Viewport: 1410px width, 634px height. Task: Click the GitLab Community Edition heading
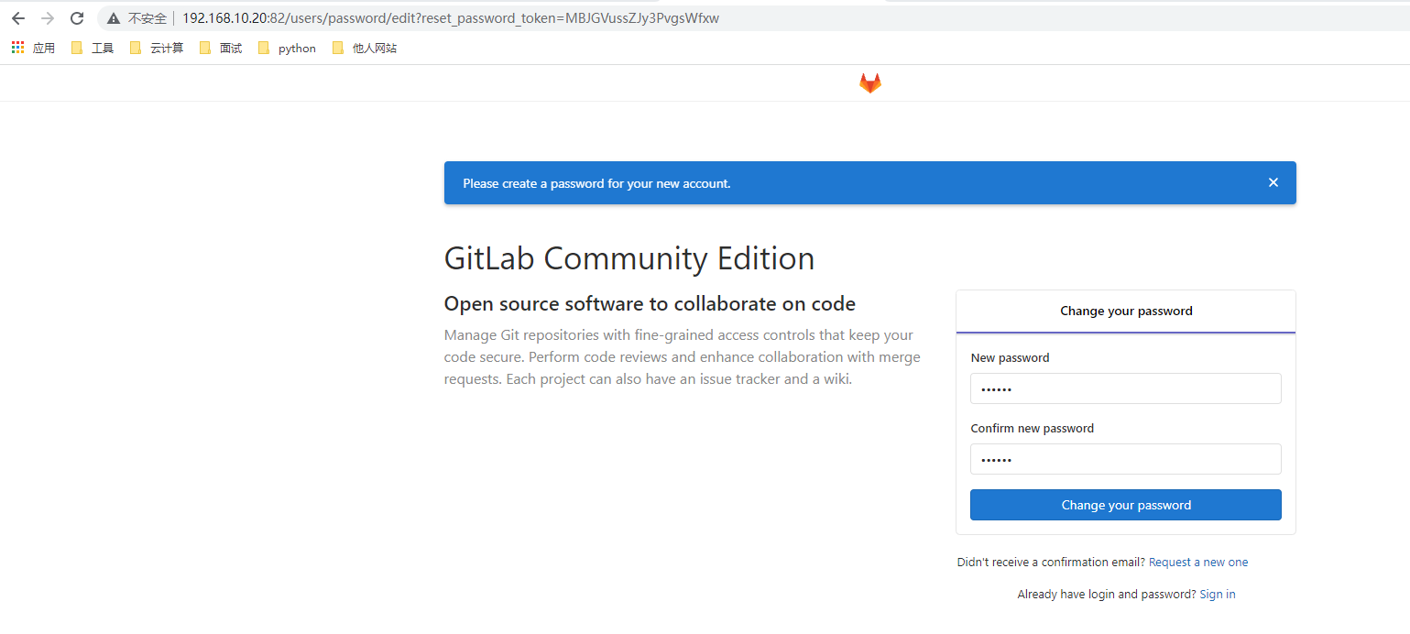(629, 258)
